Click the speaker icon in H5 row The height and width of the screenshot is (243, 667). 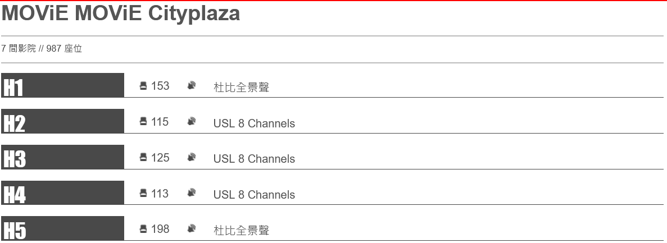click(192, 229)
